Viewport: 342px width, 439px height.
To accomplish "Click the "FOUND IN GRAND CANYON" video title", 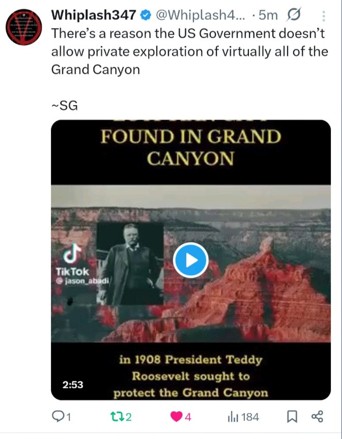I will click(x=191, y=148).
